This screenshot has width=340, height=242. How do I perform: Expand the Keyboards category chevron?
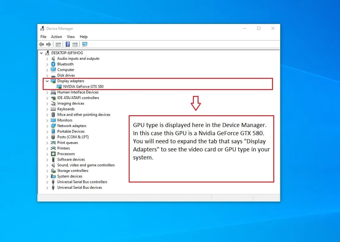point(47,109)
